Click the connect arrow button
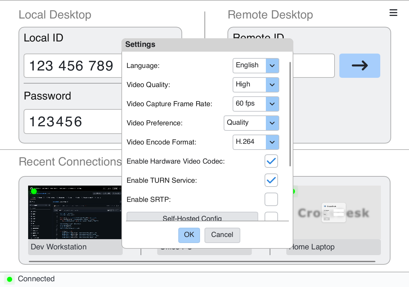 (x=360, y=66)
